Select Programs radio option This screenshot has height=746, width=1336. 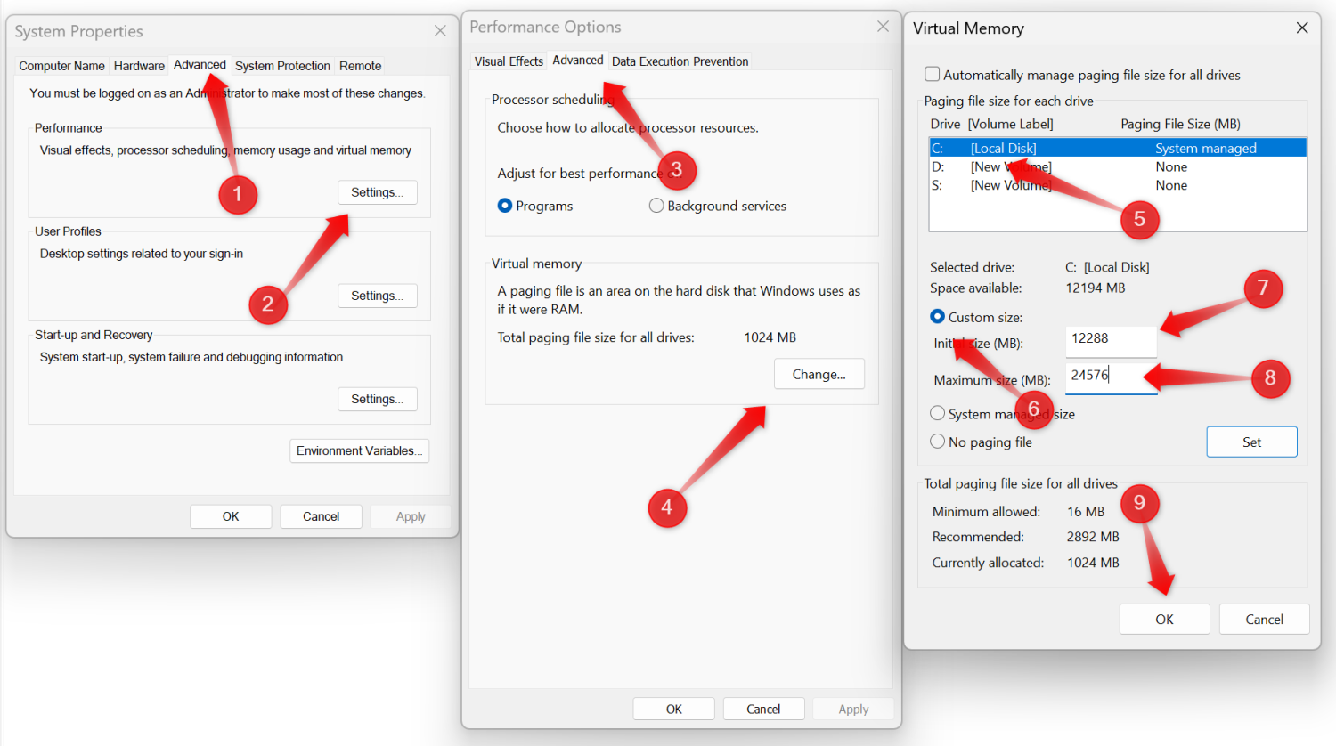[x=505, y=206]
